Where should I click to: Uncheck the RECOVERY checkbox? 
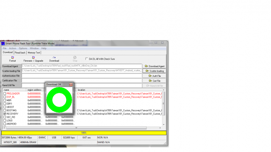5,114
